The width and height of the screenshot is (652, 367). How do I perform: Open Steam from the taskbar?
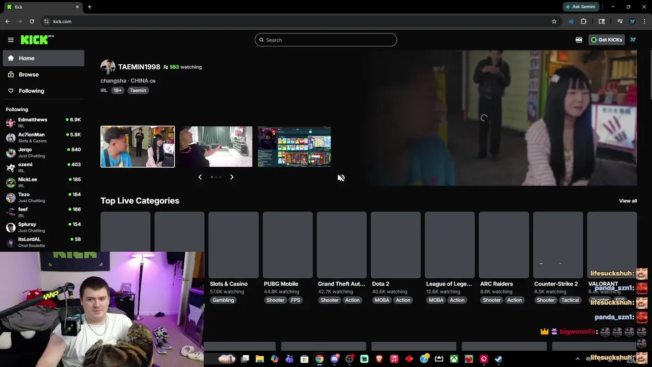pyautogui.click(x=499, y=359)
